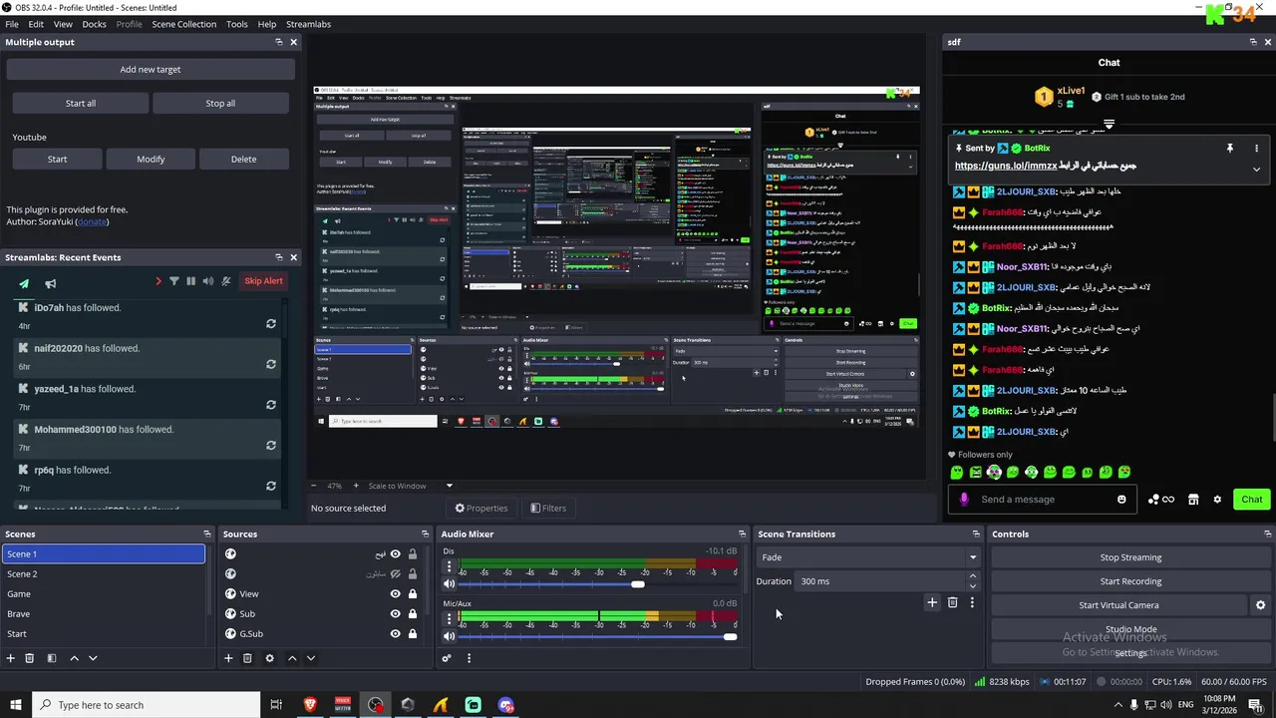Replay the Mohammed300100 follow alert
The height and width of the screenshot is (718, 1276).
(x=270, y=446)
